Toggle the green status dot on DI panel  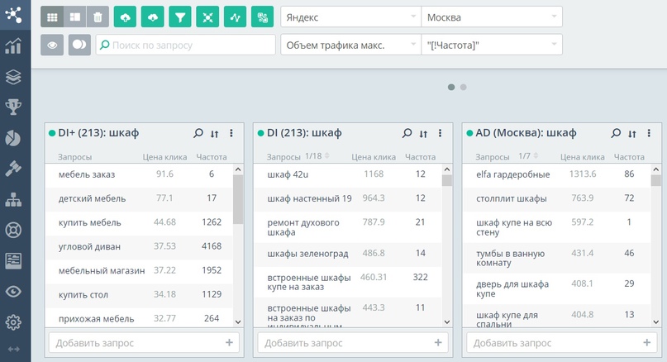[x=260, y=133]
